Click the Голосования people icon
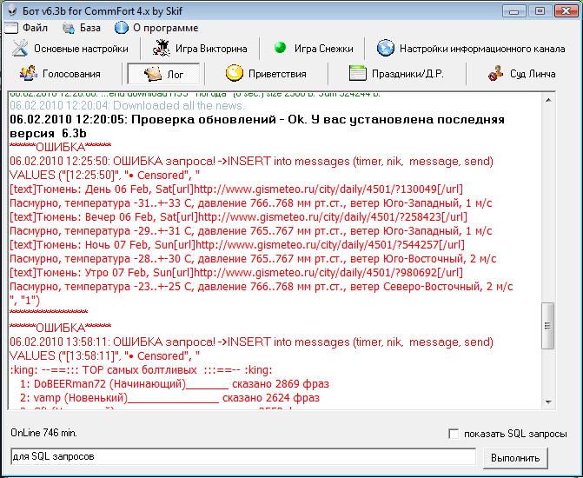Viewport: 583px width, 478px height. coord(28,74)
